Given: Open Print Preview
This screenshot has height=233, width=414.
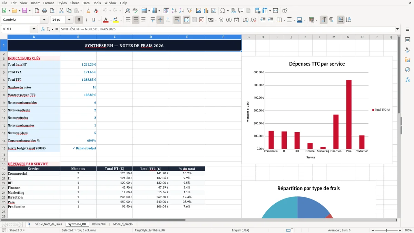Looking at the screenshot, I should [x=51, y=11].
